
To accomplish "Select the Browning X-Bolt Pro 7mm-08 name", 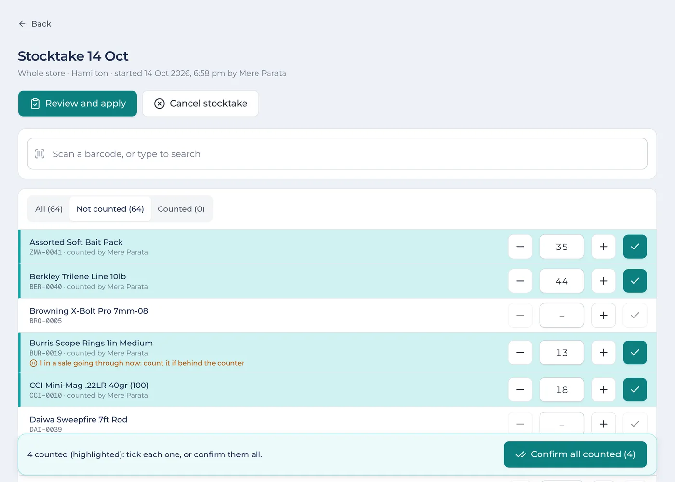I will (89, 311).
